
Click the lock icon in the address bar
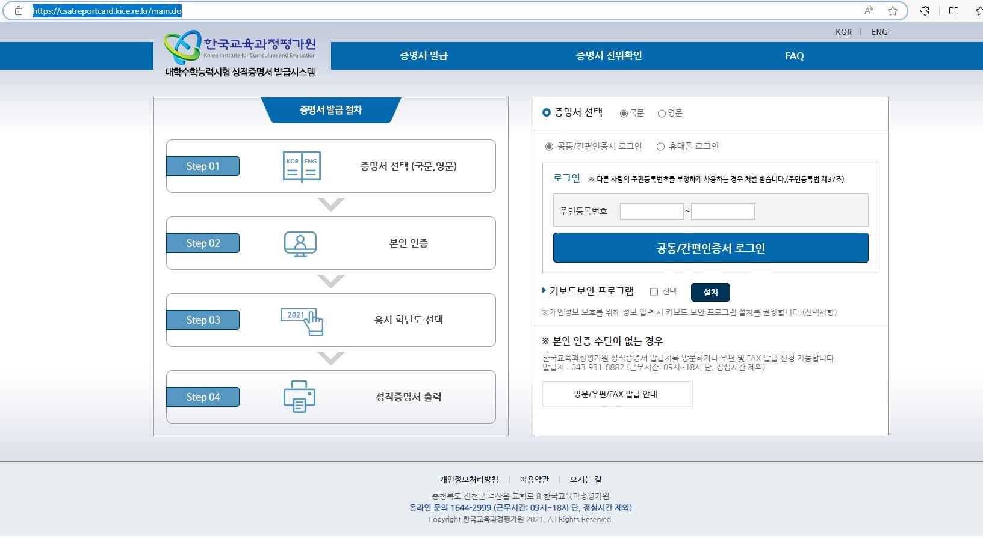(x=19, y=11)
